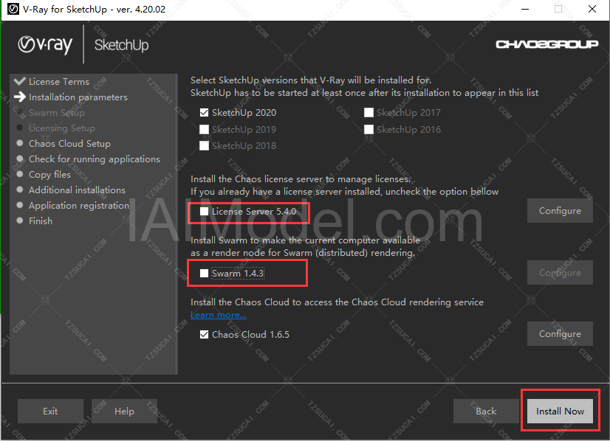The image size is (610, 441).
Task: Click the Chaos Group logo
Action: (547, 44)
